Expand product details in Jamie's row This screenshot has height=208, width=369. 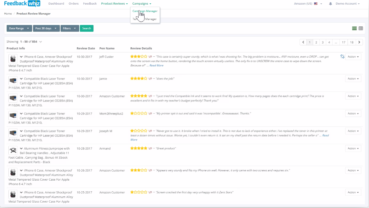click(x=21, y=79)
